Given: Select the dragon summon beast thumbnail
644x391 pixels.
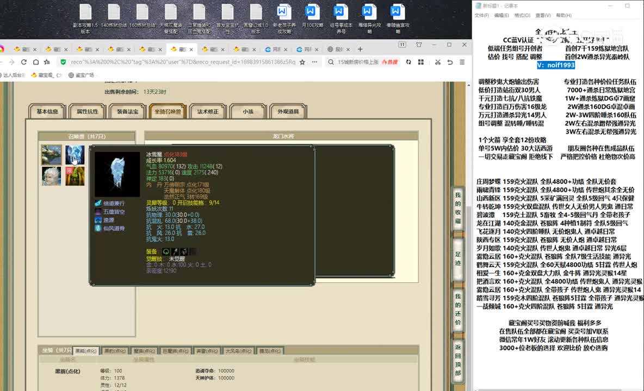Looking at the screenshot, I should coord(51,155).
